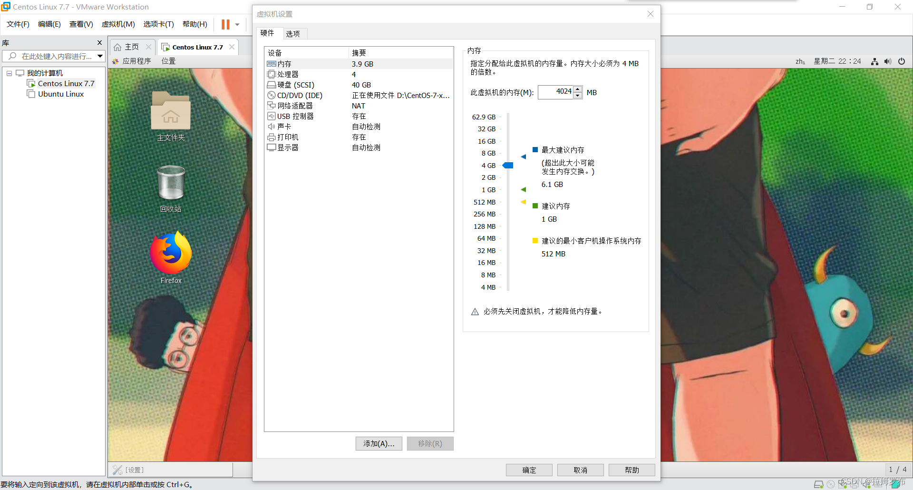Close the 虚拟机设置 dialog
The image size is (913, 490).
click(651, 14)
